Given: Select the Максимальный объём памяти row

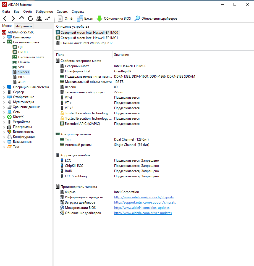Looking at the screenshot, I should pyautogui.click(x=92, y=82).
